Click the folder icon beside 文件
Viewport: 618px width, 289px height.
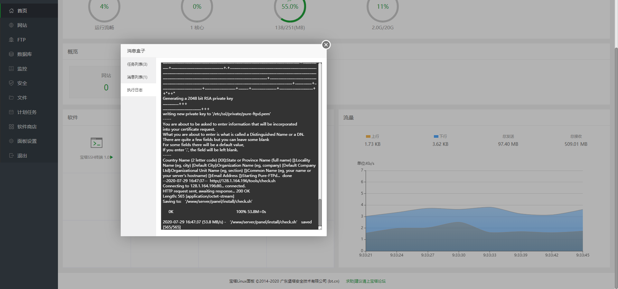(x=11, y=98)
